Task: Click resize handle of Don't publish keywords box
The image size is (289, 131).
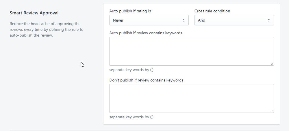Action: [272, 111]
